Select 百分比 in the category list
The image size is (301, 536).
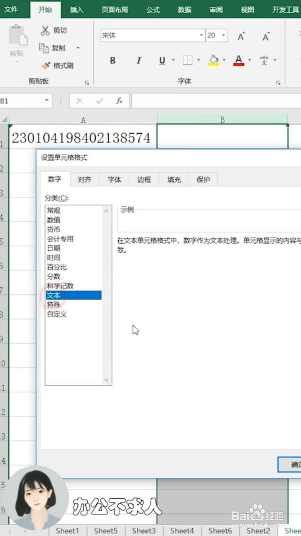(57, 267)
